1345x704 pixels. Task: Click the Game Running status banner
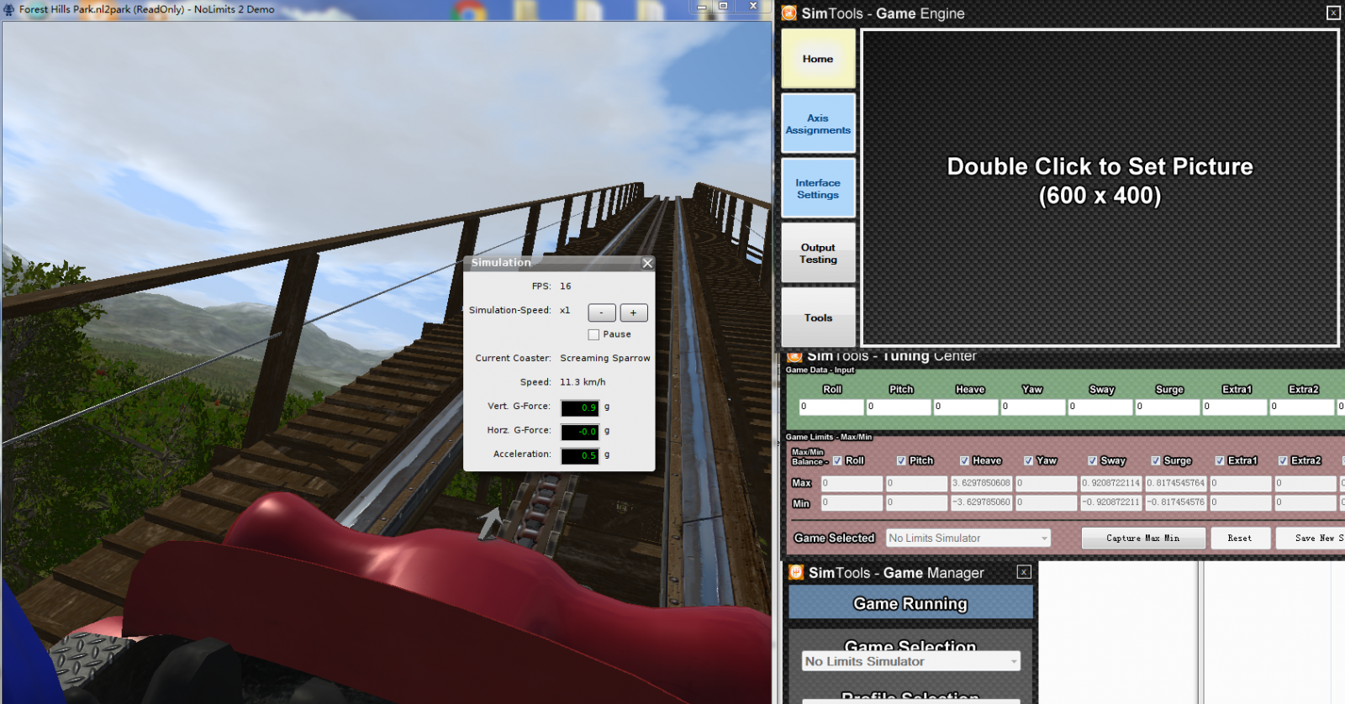point(910,603)
